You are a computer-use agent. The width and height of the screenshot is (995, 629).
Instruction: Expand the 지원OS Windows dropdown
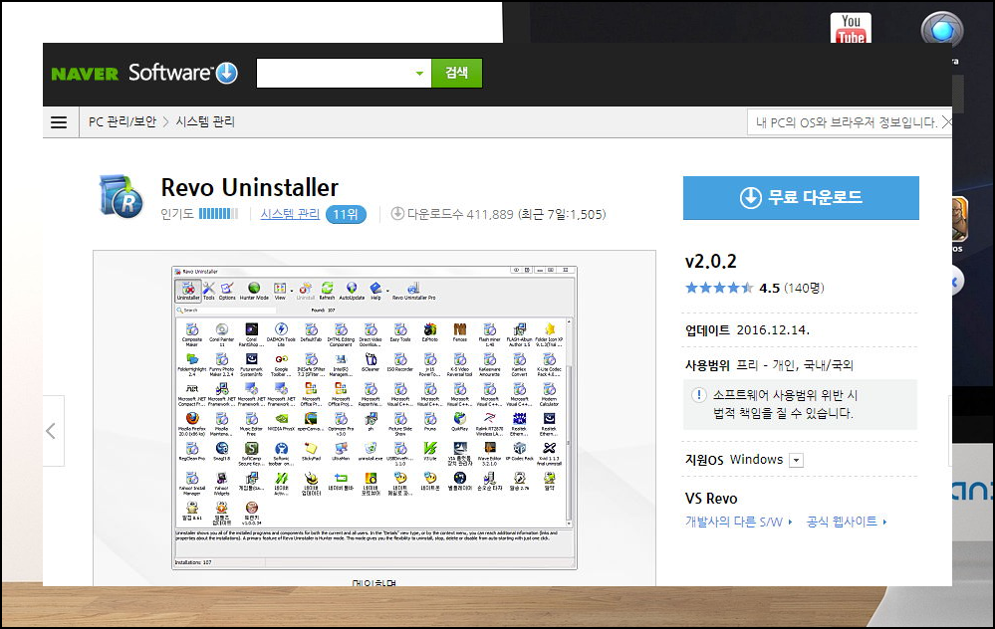click(x=797, y=461)
